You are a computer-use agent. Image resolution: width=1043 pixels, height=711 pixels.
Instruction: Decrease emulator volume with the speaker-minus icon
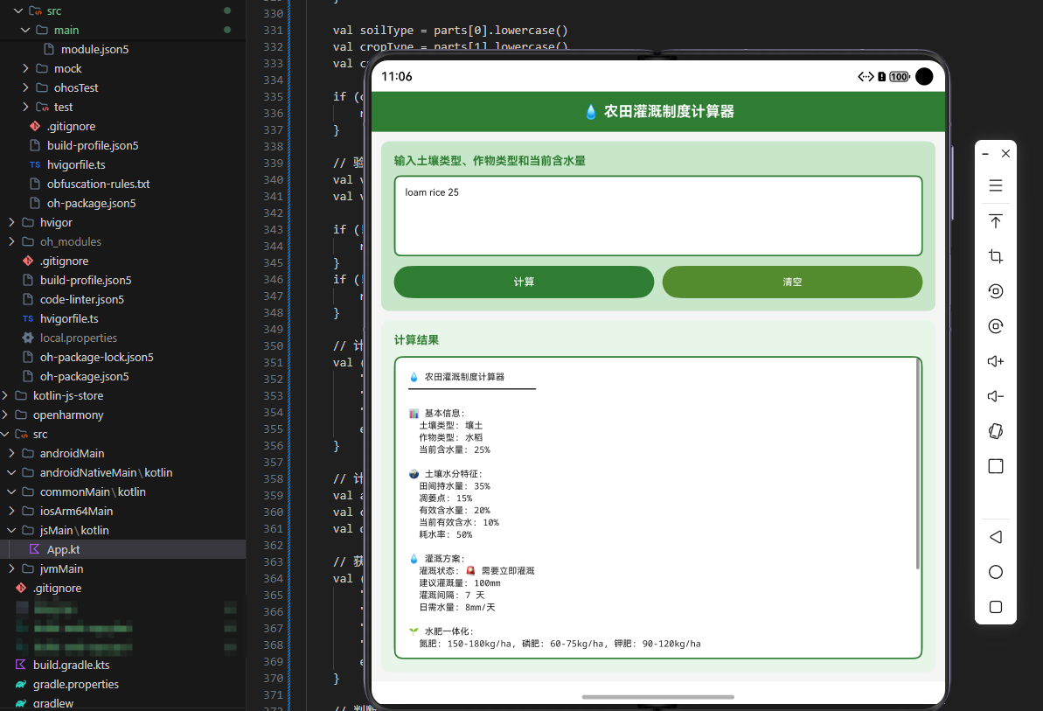995,396
